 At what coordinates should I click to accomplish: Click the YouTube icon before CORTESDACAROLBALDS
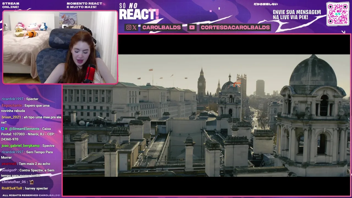192,27
